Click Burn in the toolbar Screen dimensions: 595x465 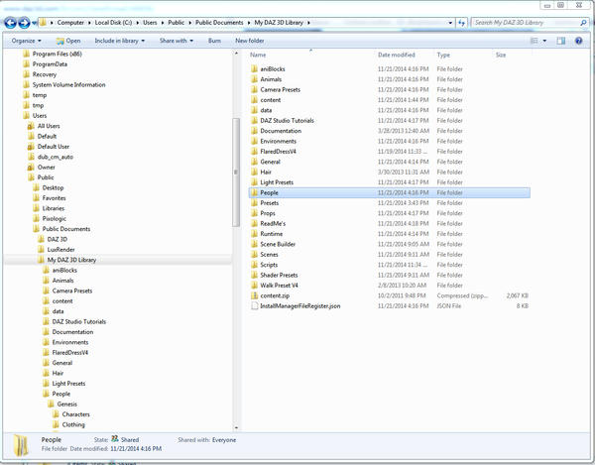214,41
